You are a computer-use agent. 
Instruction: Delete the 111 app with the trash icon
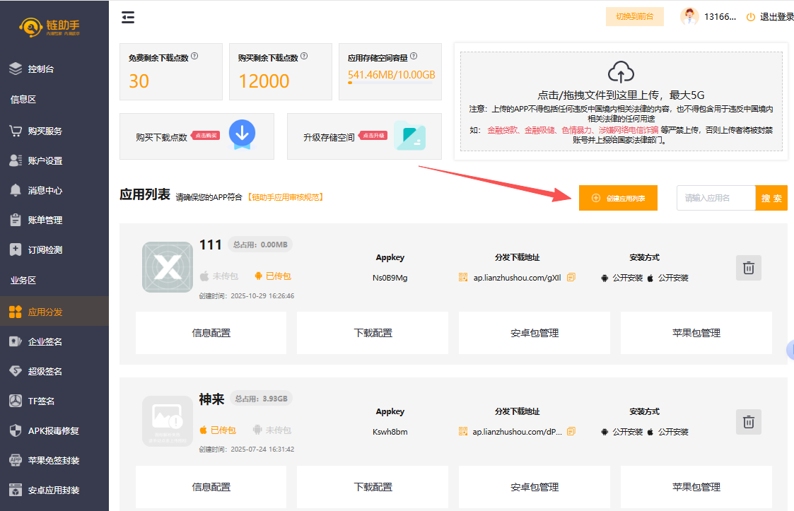click(748, 268)
